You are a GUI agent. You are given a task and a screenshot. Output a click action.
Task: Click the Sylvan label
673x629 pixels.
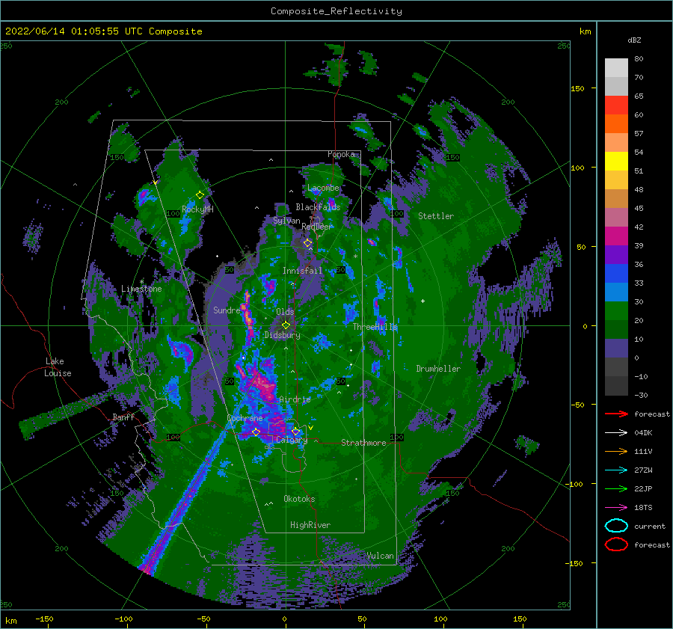286,221
